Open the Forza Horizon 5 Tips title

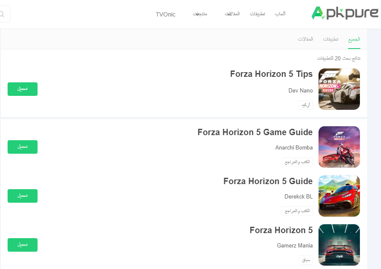pos(271,74)
